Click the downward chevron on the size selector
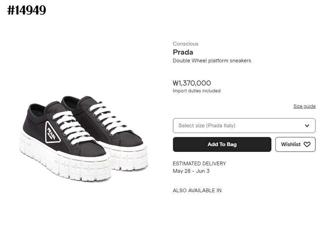328x238 pixels. [x=307, y=125]
